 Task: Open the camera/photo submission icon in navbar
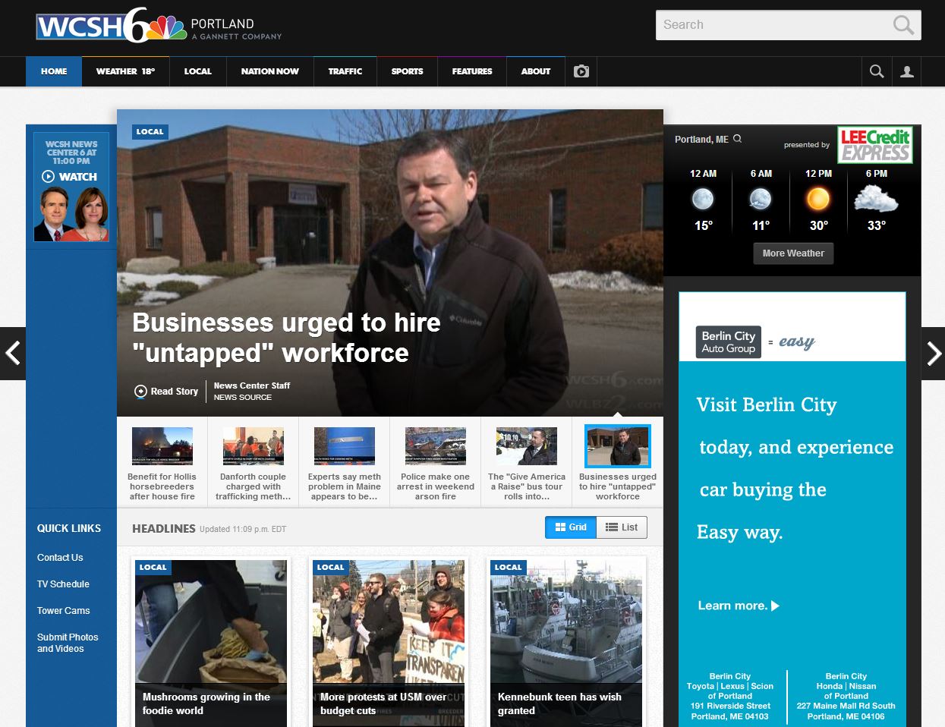pyautogui.click(x=581, y=71)
